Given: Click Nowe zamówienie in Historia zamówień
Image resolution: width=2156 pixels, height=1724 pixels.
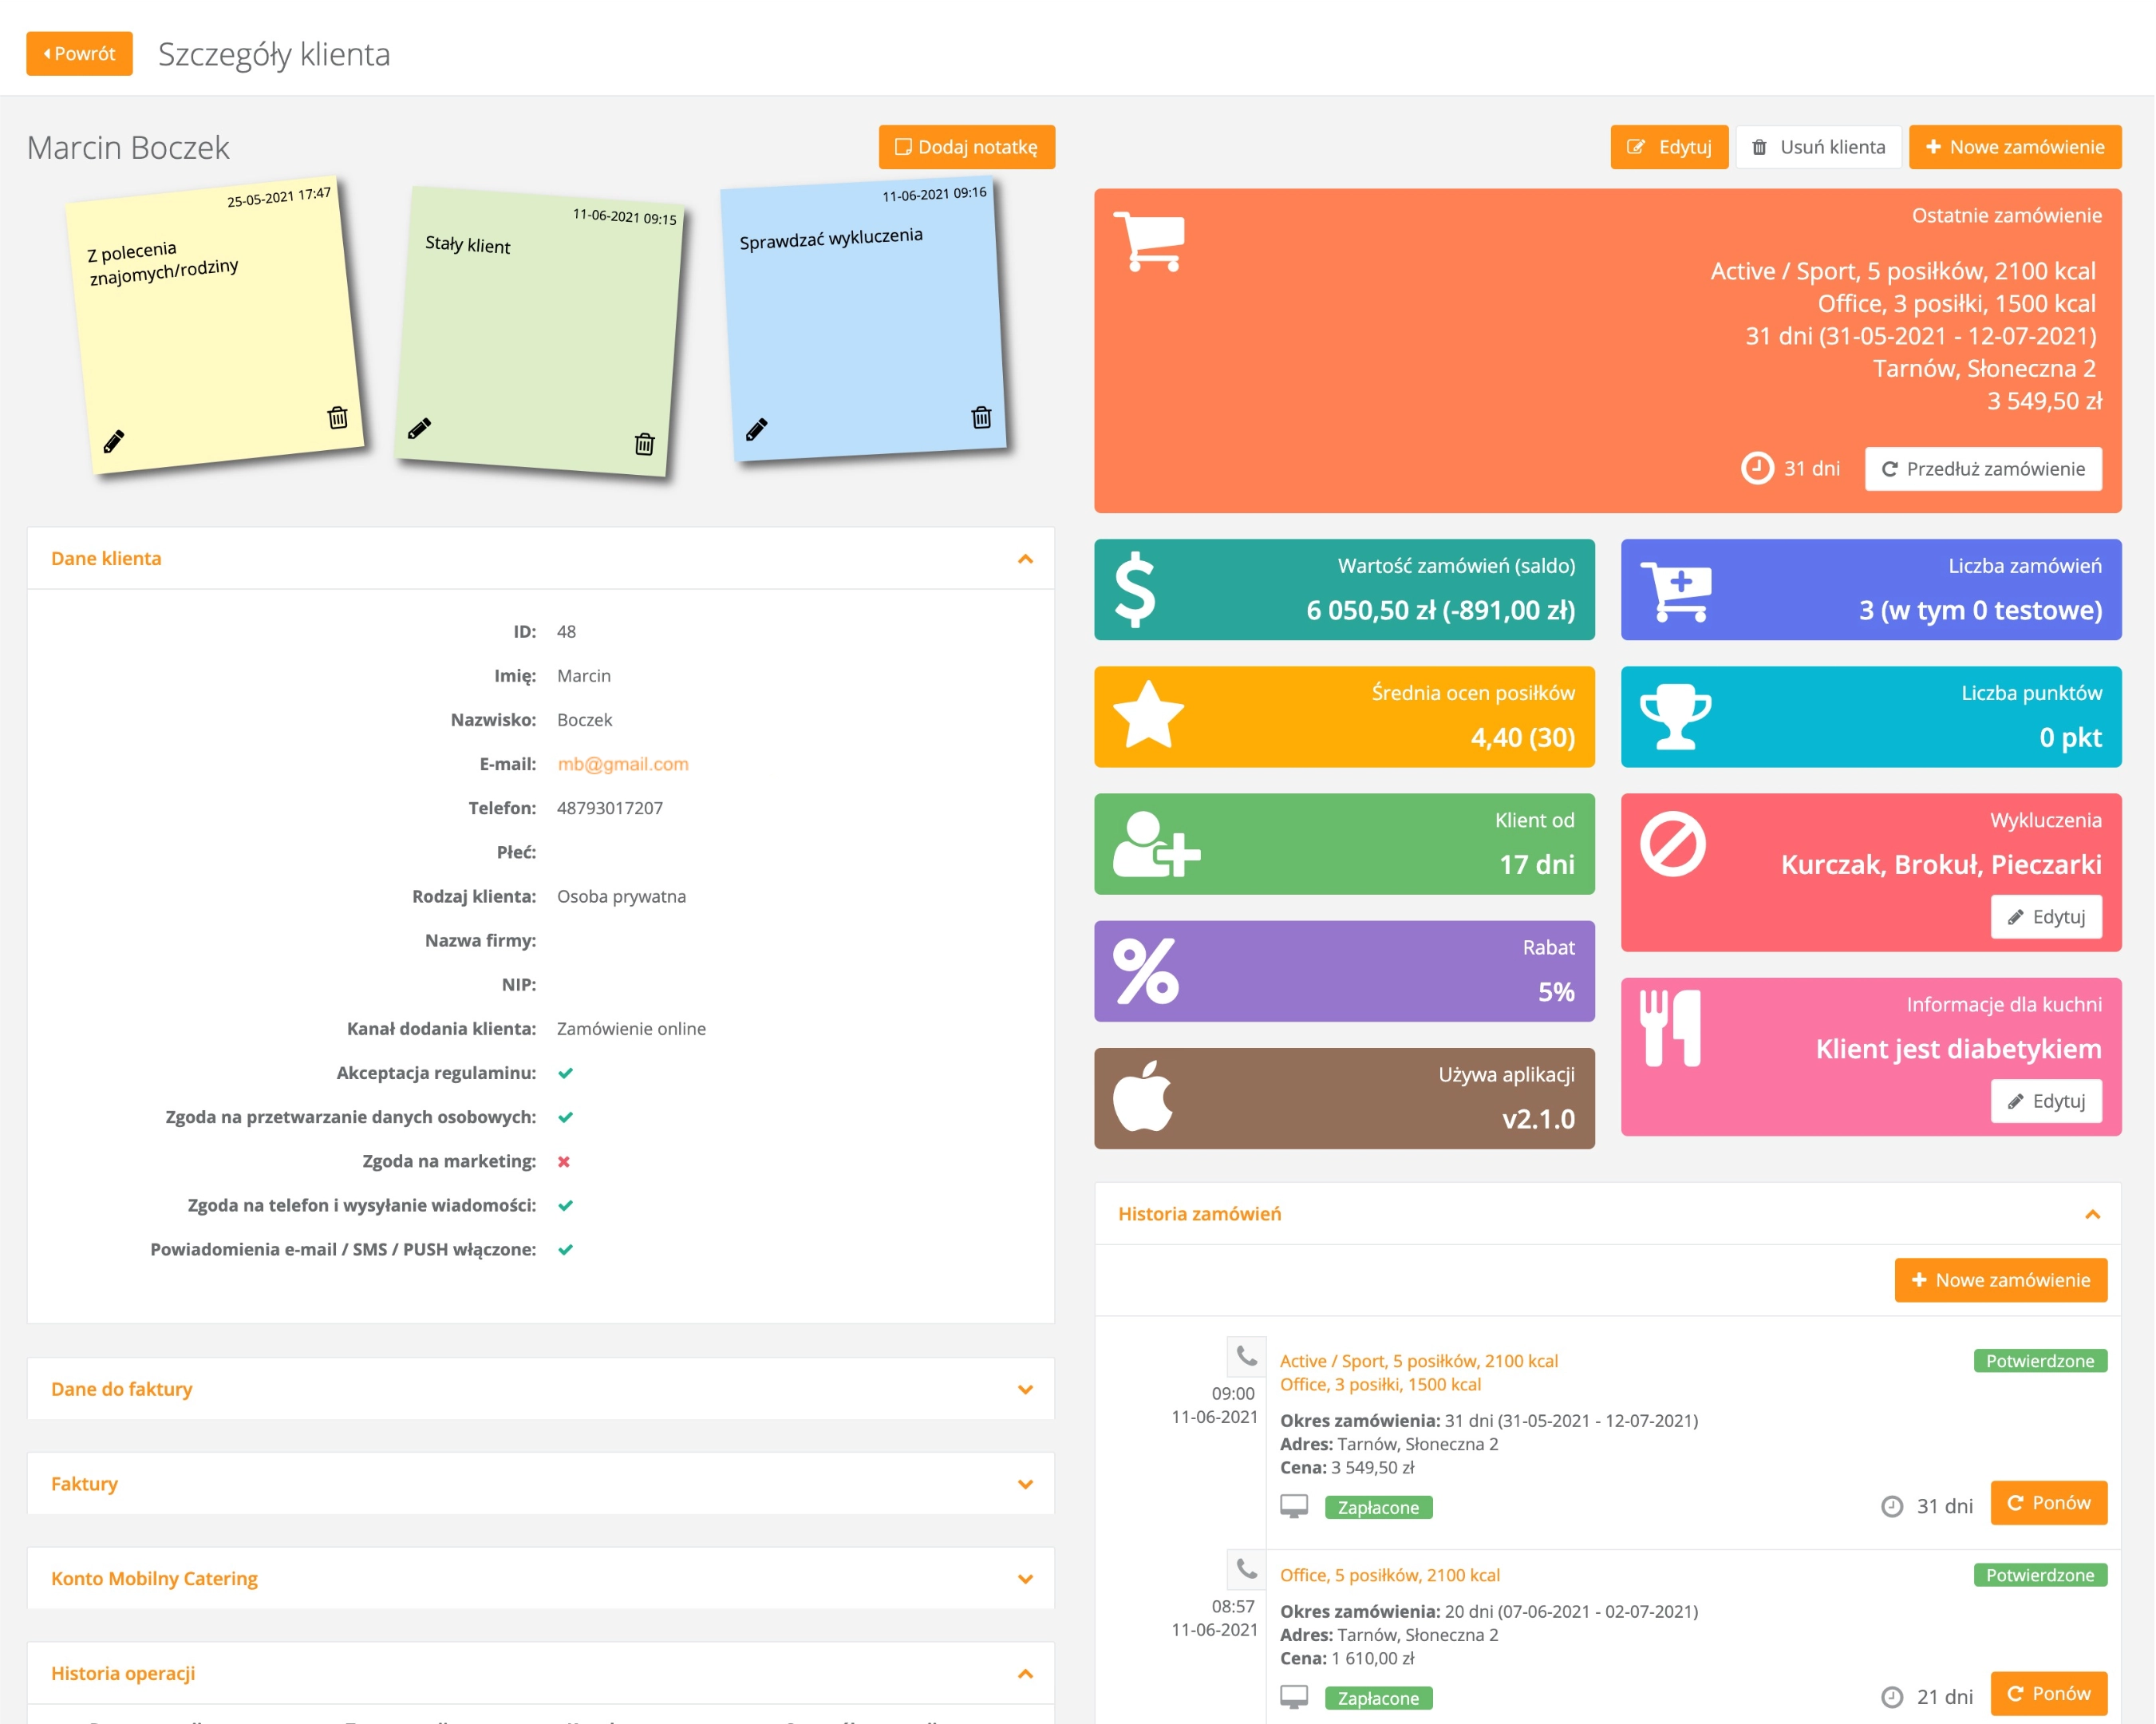Looking at the screenshot, I should tap(2001, 1280).
